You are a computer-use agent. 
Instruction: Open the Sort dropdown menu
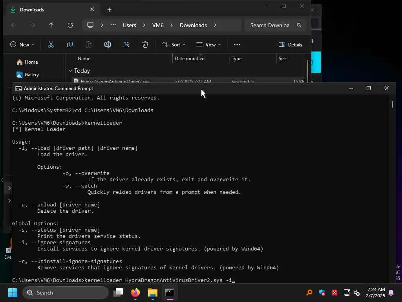[x=174, y=45]
